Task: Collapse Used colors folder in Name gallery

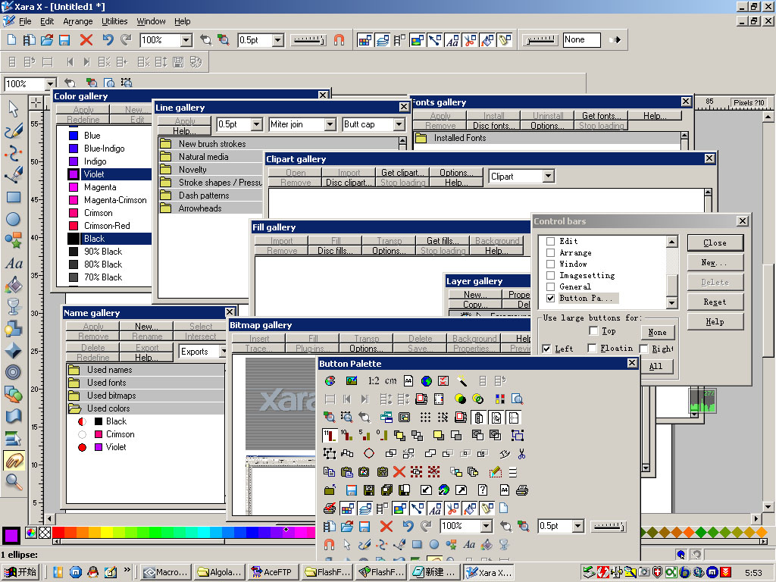Action: pos(74,408)
